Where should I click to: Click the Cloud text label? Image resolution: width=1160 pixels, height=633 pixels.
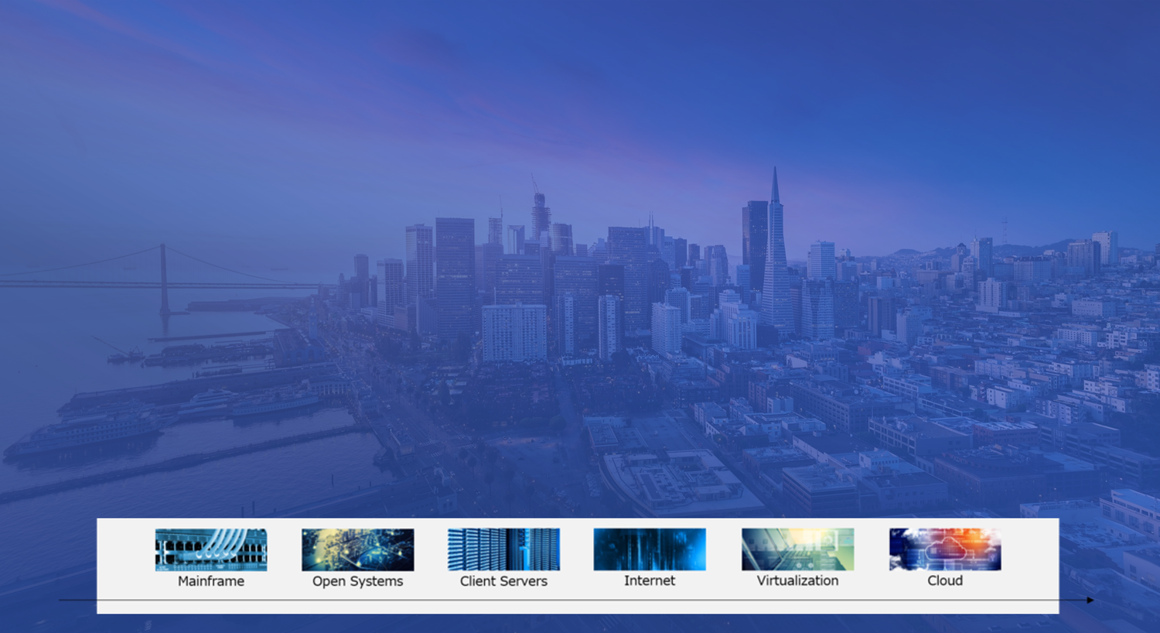944,580
